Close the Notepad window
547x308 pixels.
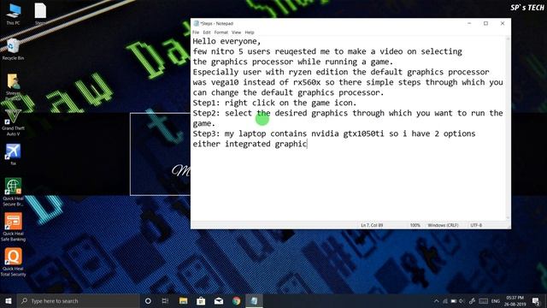pos(503,23)
